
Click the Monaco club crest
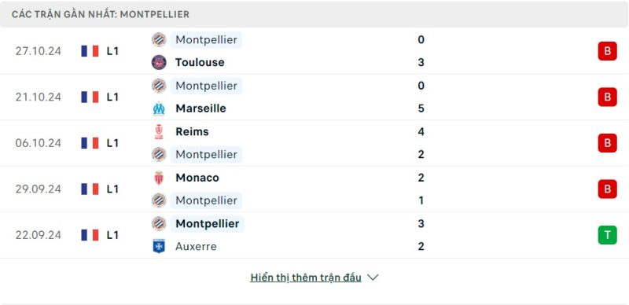159,178
